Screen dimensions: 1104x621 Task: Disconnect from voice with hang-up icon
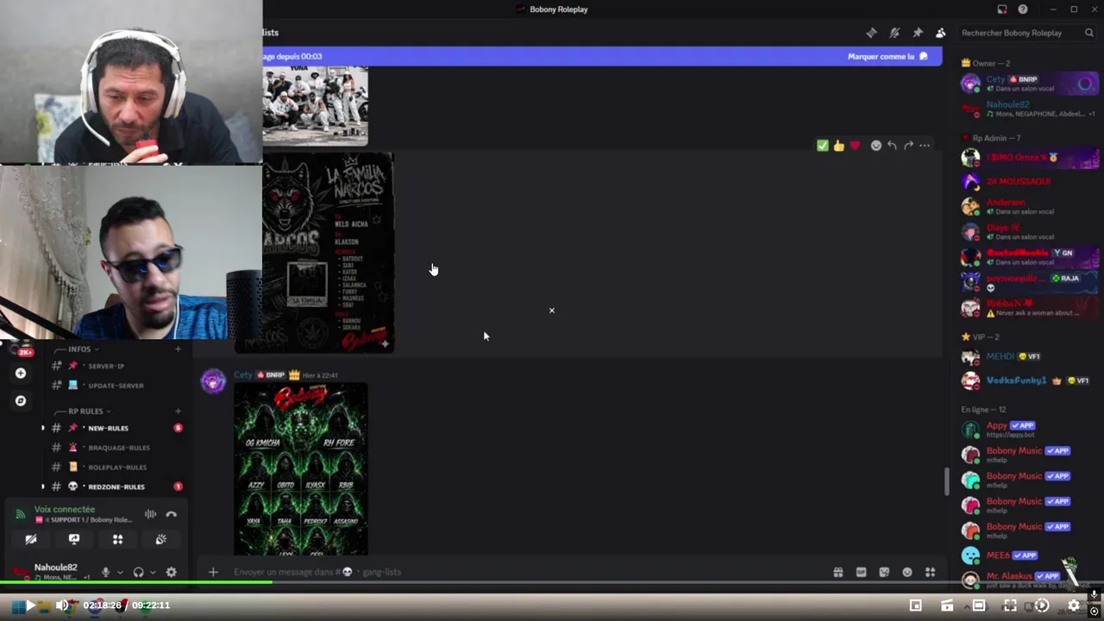(x=172, y=514)
